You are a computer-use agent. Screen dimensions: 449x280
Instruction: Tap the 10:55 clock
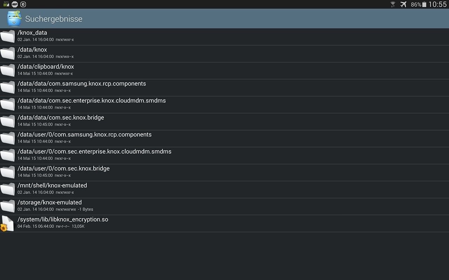tap(437, 5)
